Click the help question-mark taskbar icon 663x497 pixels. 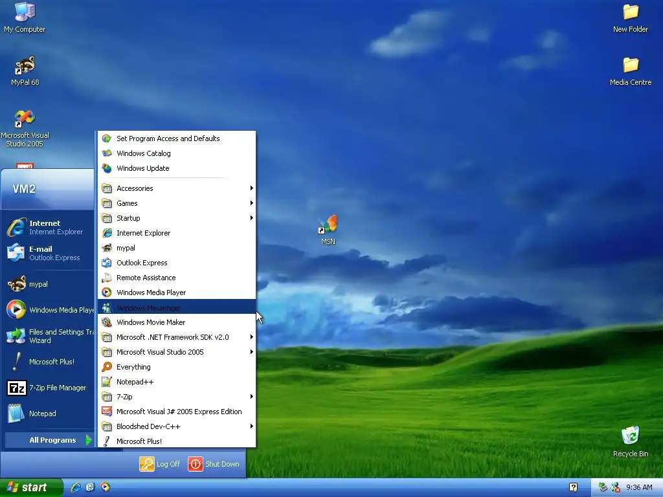click(574, 487)
